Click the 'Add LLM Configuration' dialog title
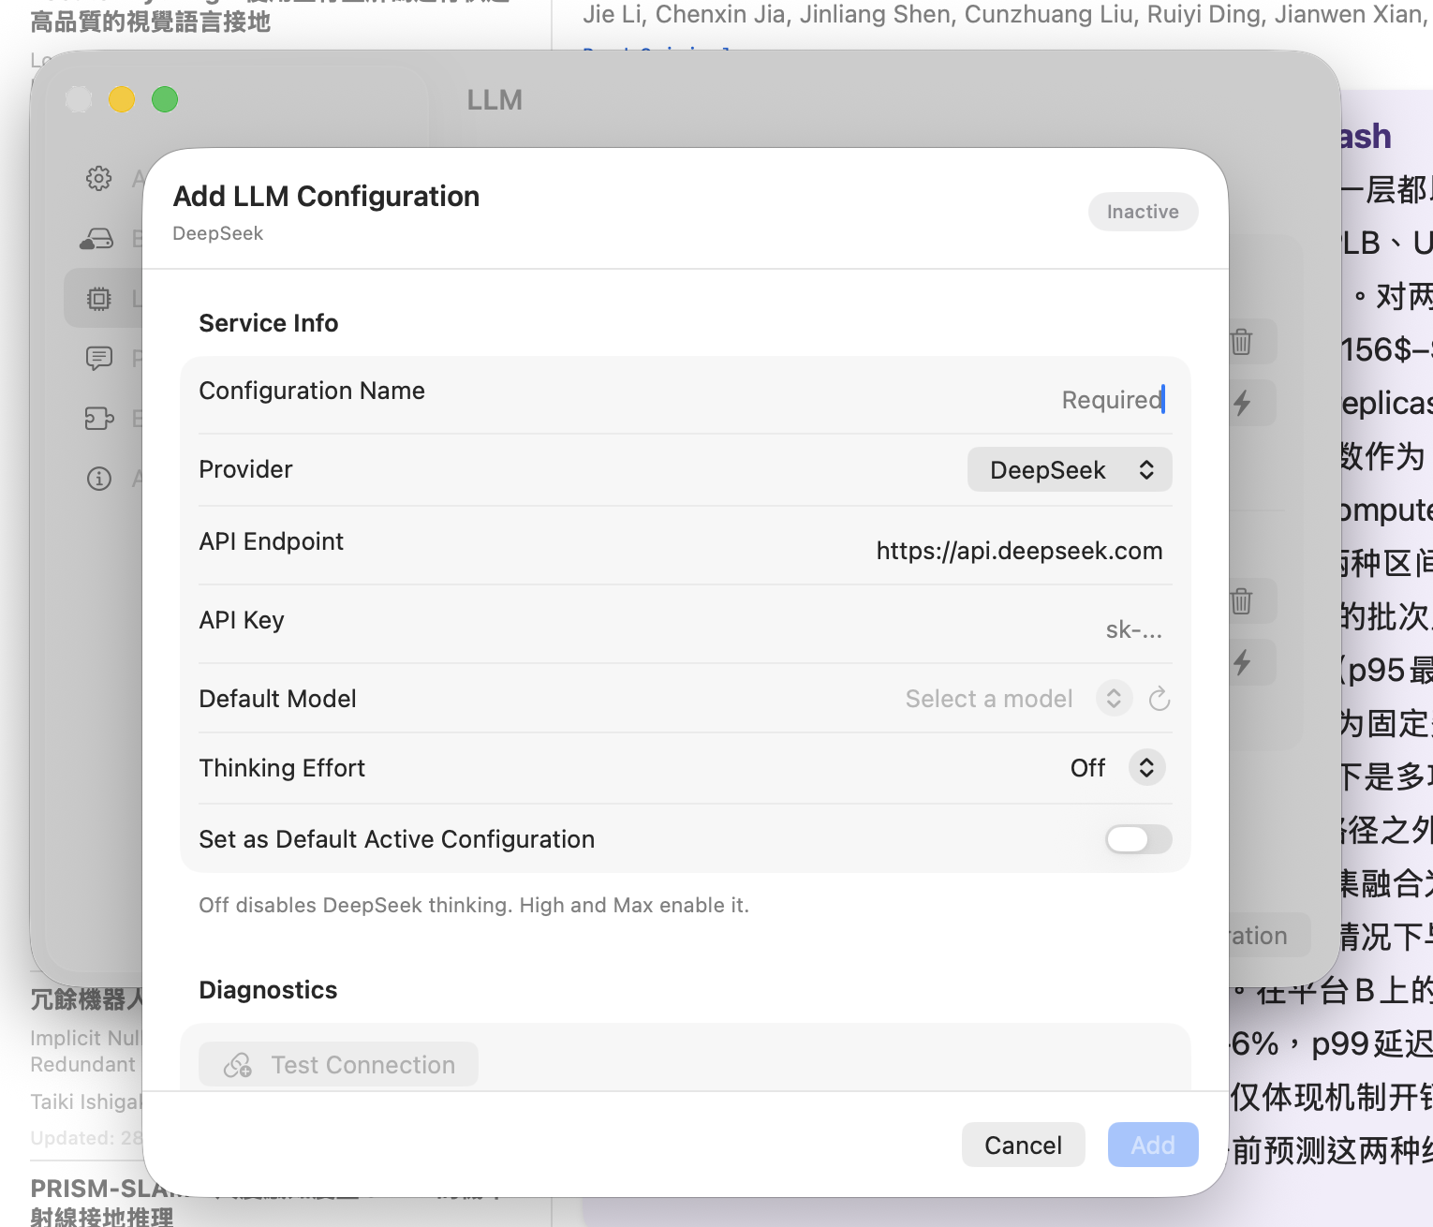The width and height of the screenshot is (1433, 1227). [x=326, y=197]
